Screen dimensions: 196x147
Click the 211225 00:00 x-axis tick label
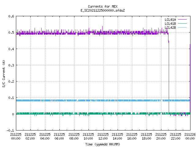[x=16, y=137]
